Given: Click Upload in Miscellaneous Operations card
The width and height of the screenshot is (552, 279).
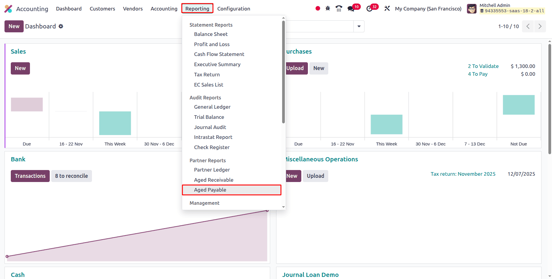Looking at the screenshot, I should point(315,176).
